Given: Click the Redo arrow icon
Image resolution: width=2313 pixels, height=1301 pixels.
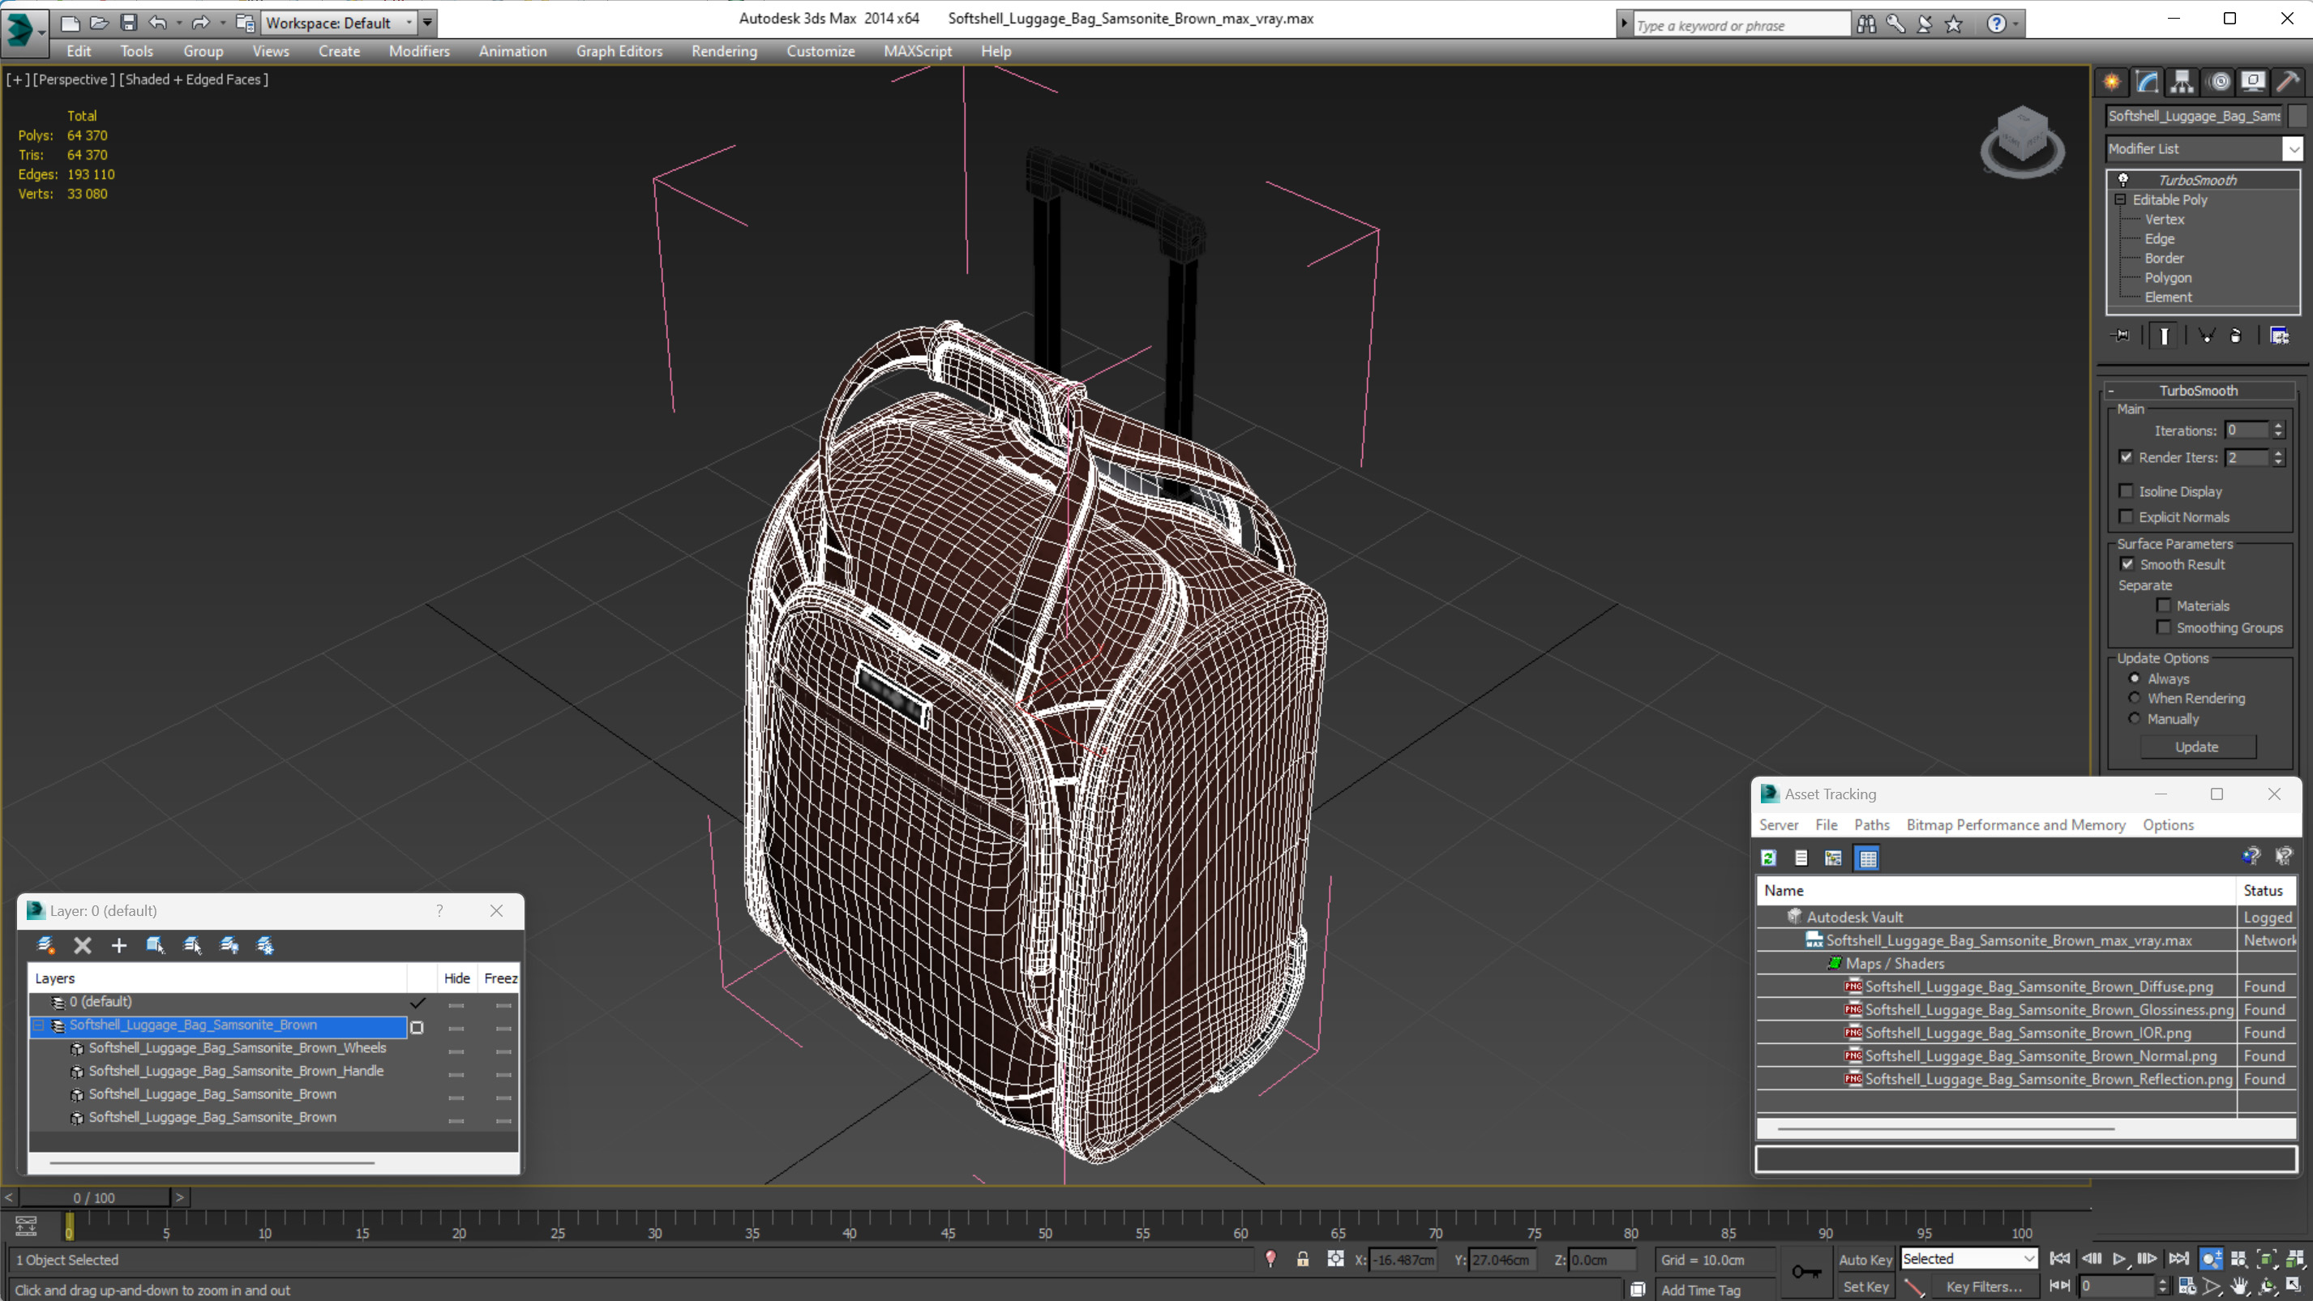Looking at the screenshot, I should (x=200, y=23).
